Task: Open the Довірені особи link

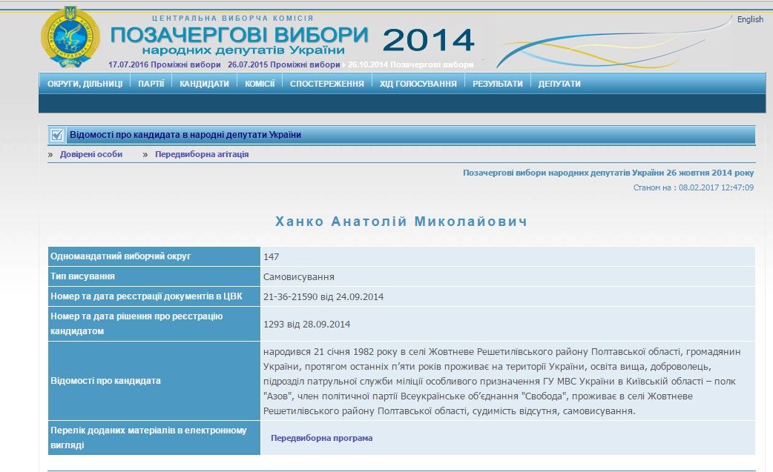Action: click(91, 154)
